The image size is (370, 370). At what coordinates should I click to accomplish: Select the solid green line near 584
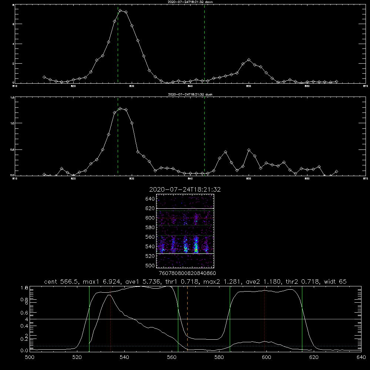(x=230, y=319)
